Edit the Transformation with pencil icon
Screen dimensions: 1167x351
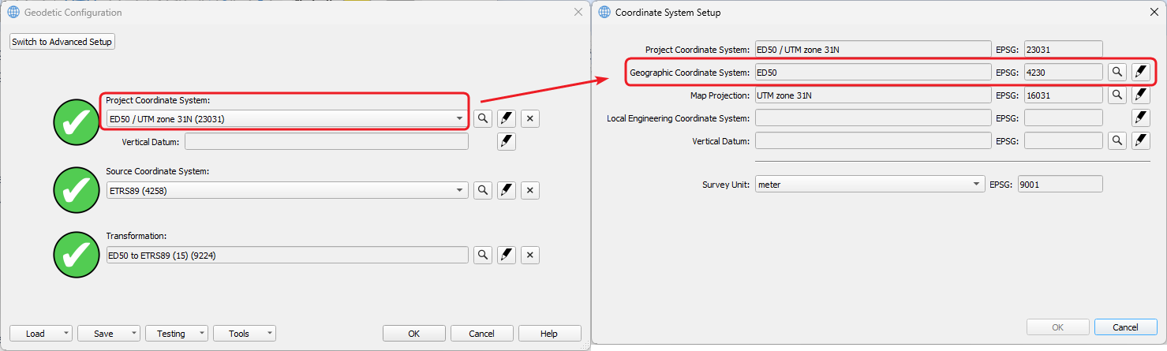[507, 255]
